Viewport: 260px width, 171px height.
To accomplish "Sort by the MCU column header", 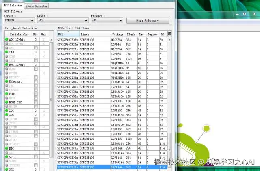I will [68, 34].
